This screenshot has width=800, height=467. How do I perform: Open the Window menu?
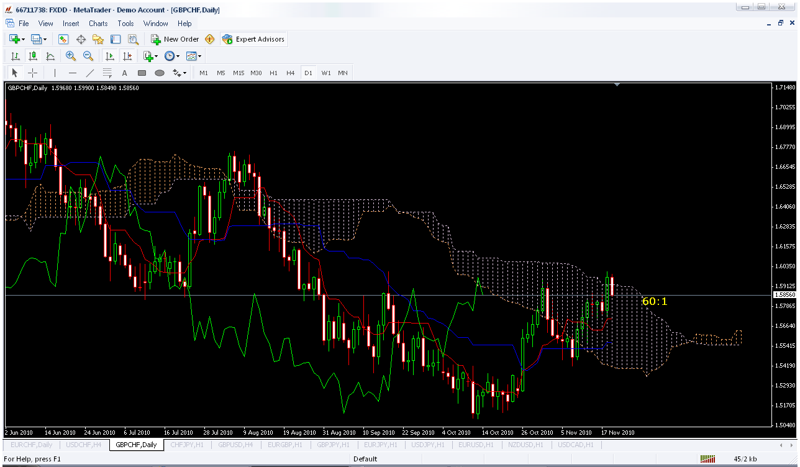click(156, 24)
